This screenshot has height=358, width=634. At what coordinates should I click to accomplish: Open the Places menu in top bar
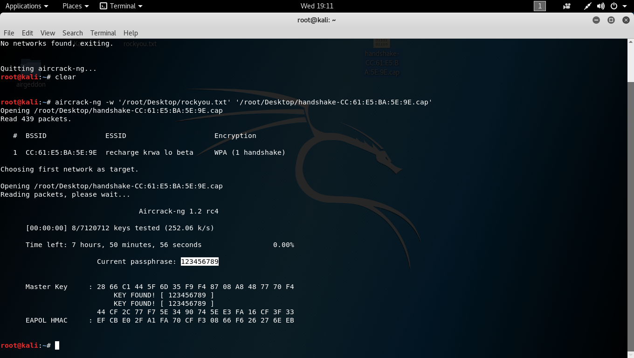pos(76,6)
